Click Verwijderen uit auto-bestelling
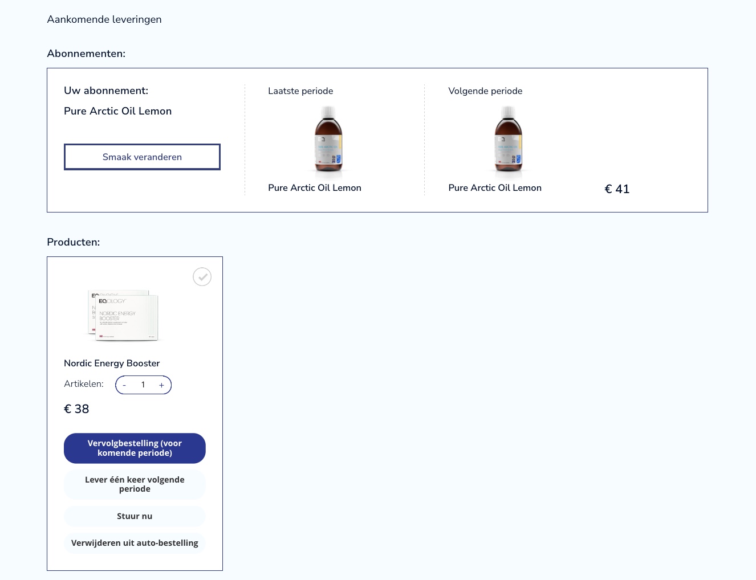The height and width of the screenshot is (580, 756). pyautogui.click(x=135, y=543)
